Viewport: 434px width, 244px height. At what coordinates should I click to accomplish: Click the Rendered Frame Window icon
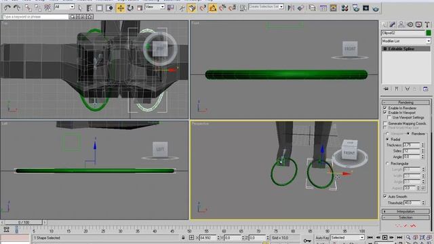click(366, 7)
